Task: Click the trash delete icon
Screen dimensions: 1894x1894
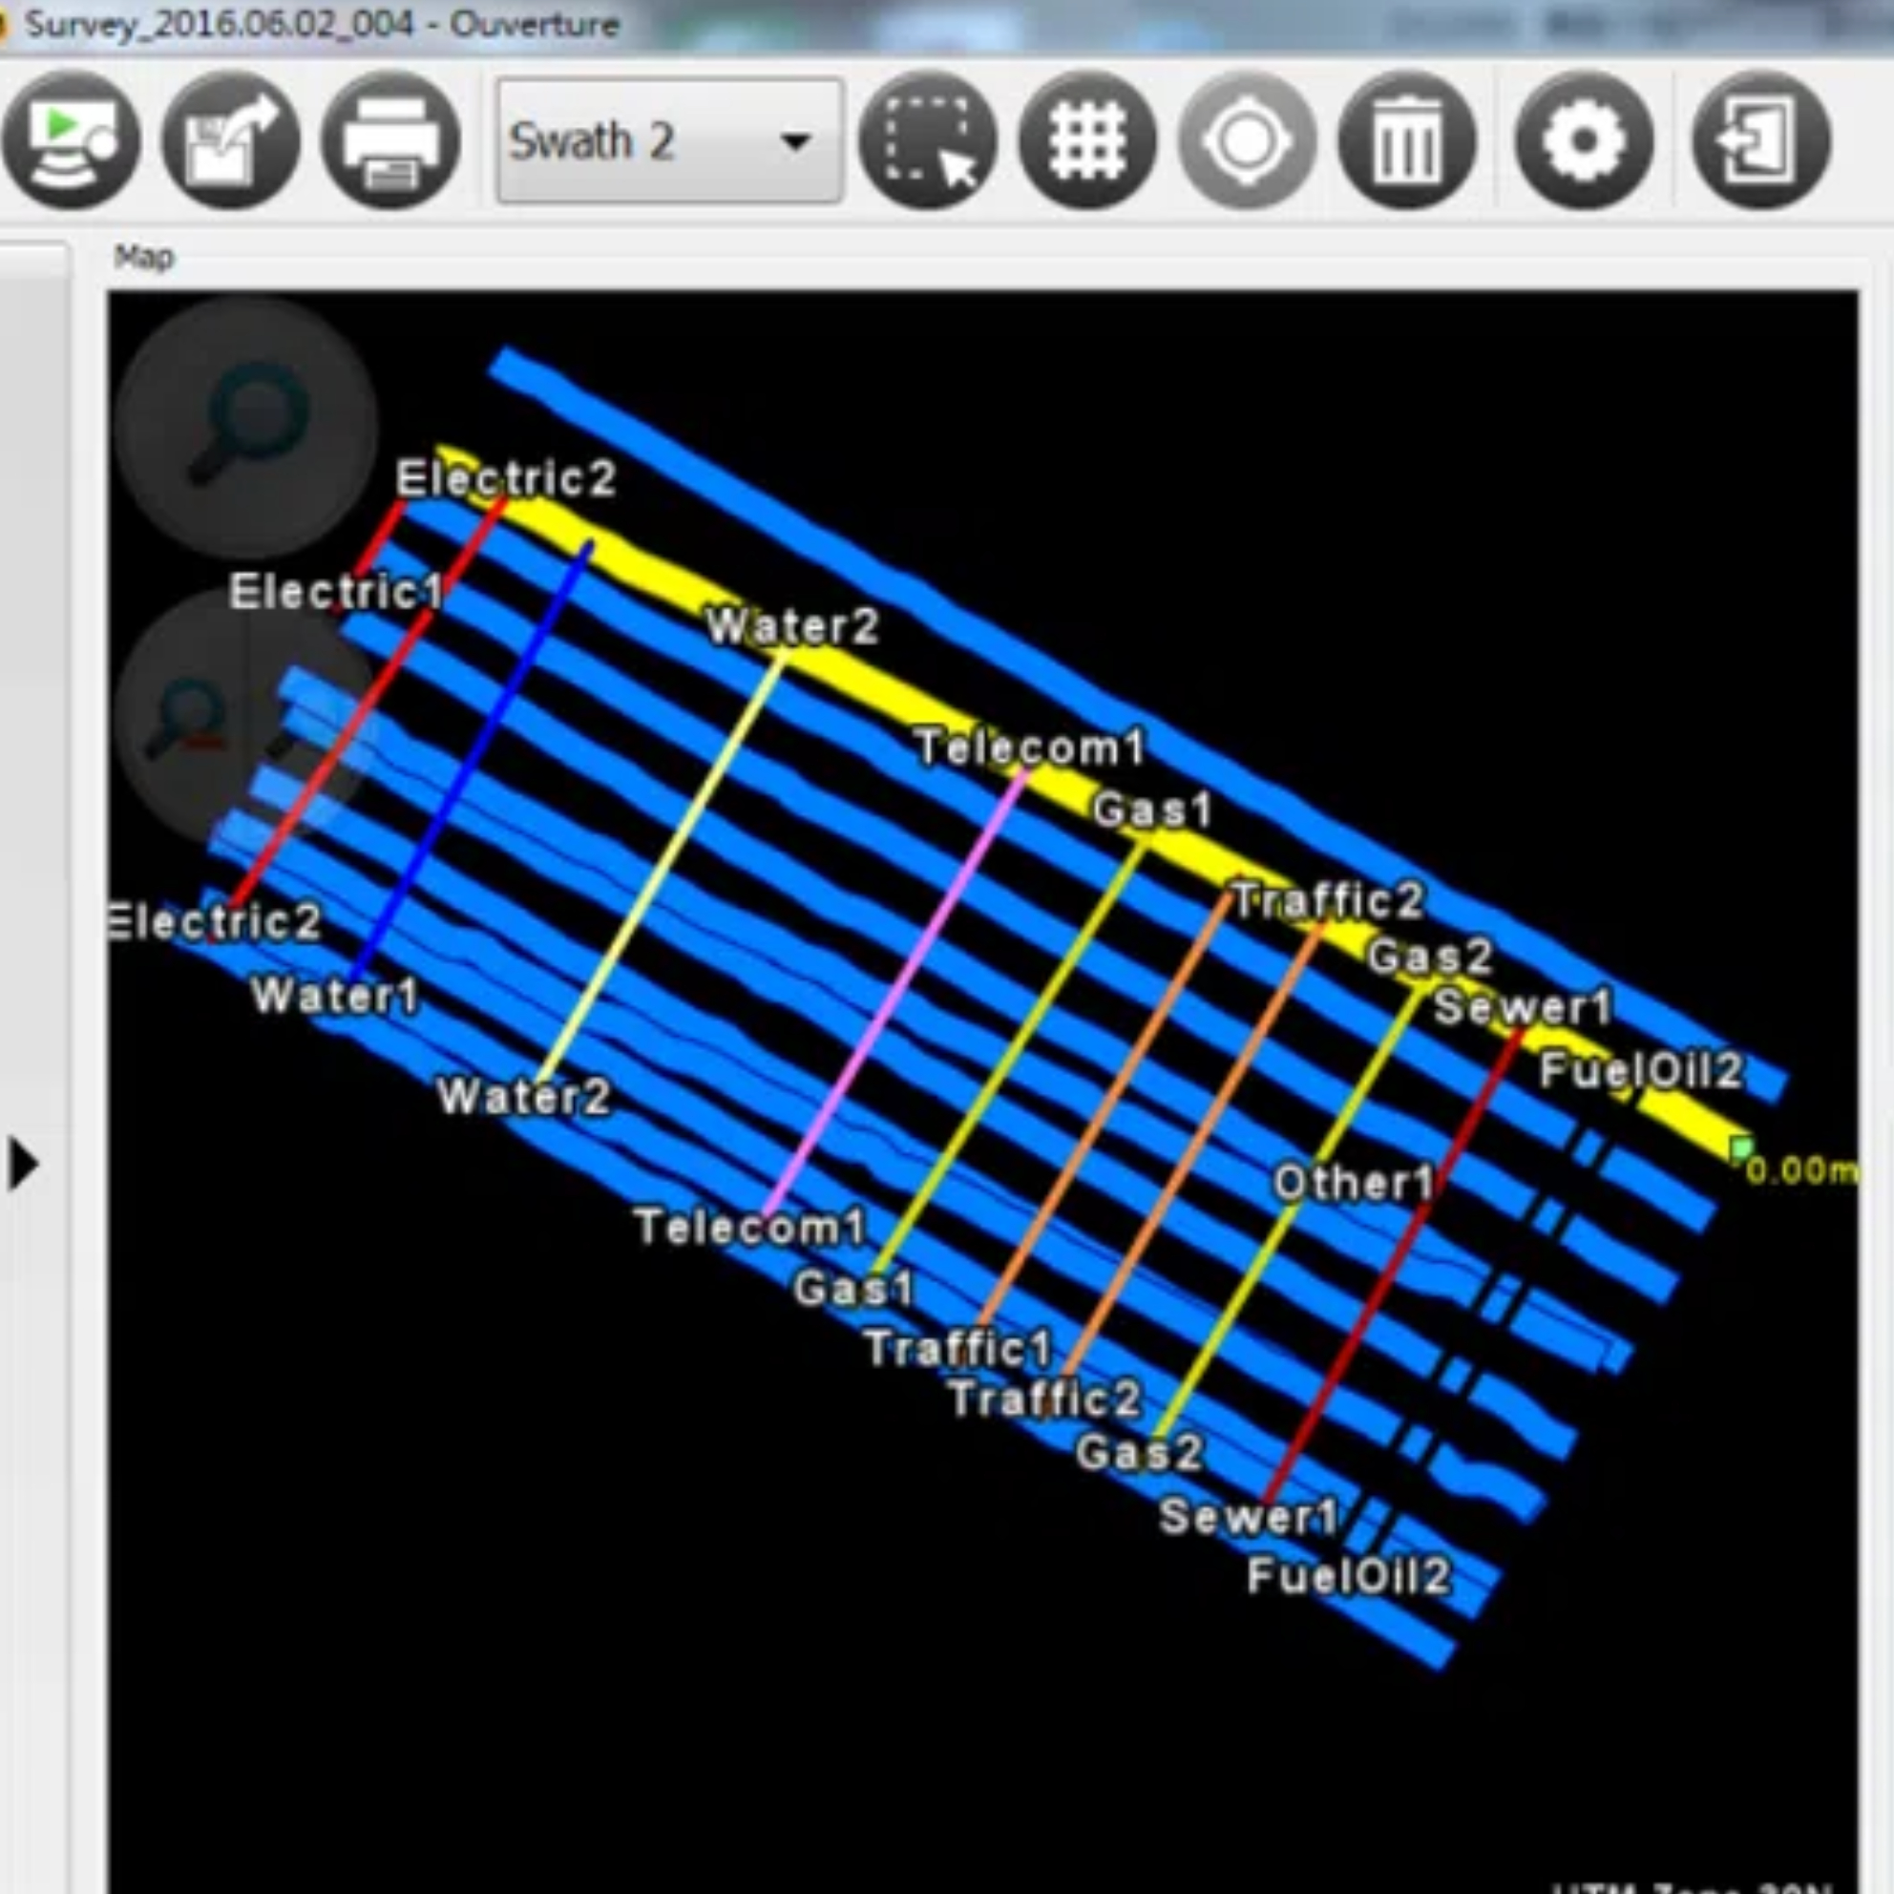Action: pyautogui.click(x=1407, y=141)
